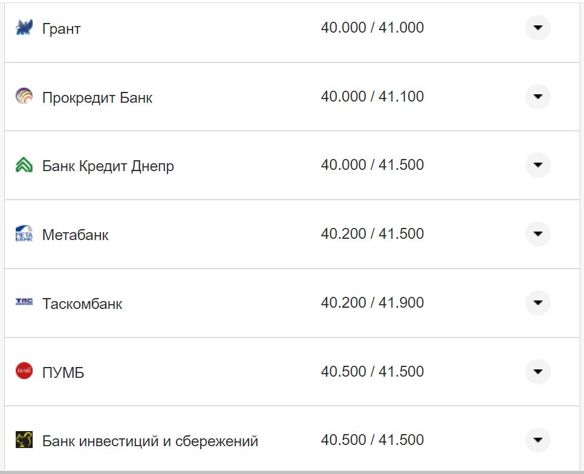Expand the Прокредит Банк rate details
584x474 pixels.
click(537, 97)
